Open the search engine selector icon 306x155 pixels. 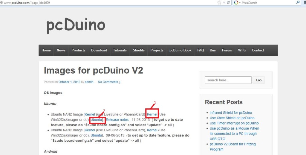[x=236, y=2]
